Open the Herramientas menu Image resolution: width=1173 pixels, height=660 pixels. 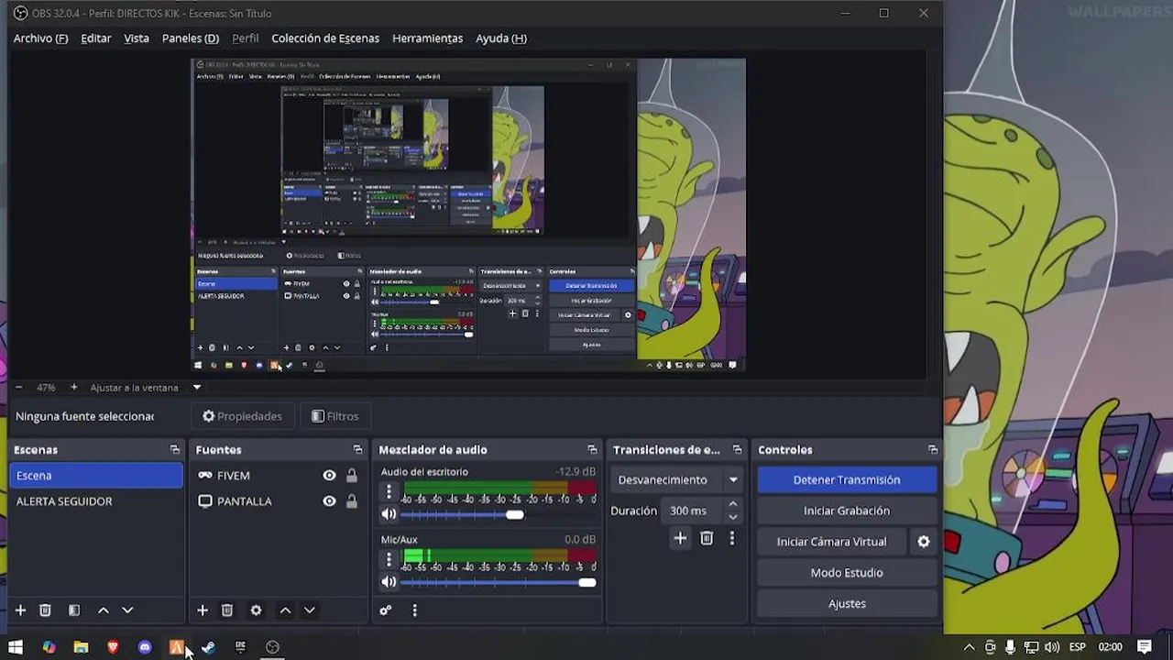click(x=427, y=38)
